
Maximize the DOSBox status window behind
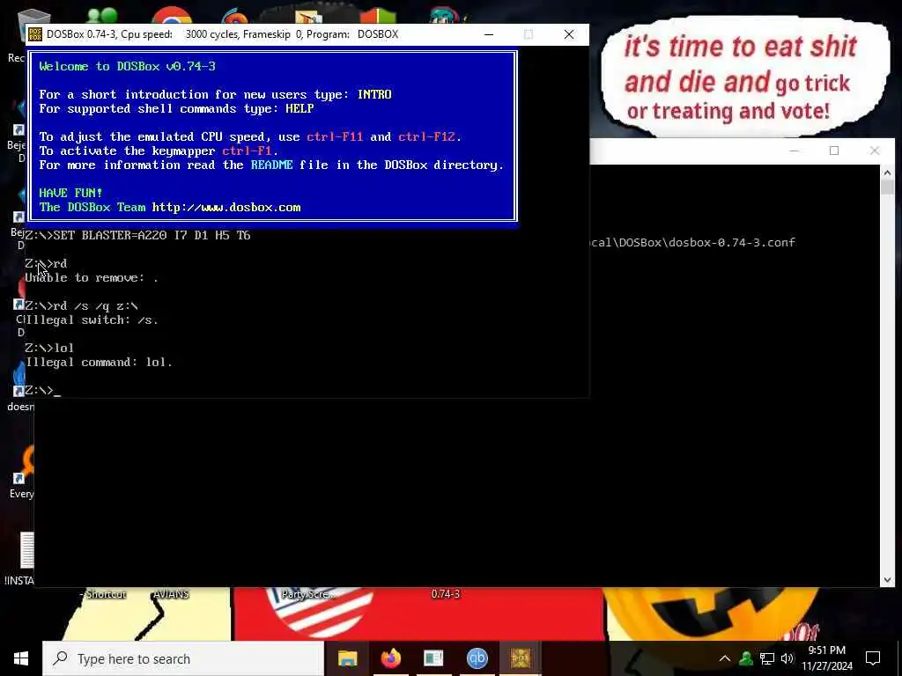point(834,151)
